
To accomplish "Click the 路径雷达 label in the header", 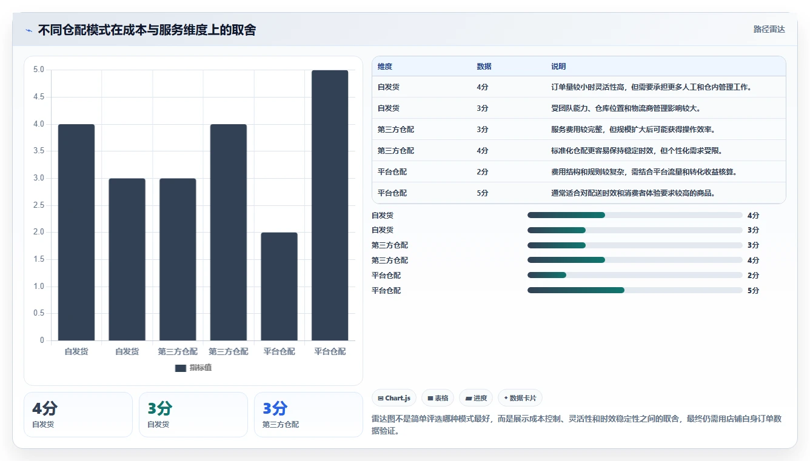I will click(x=769, y=29).
